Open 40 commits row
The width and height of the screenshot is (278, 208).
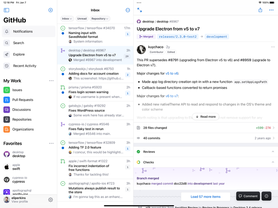[206, 138]
